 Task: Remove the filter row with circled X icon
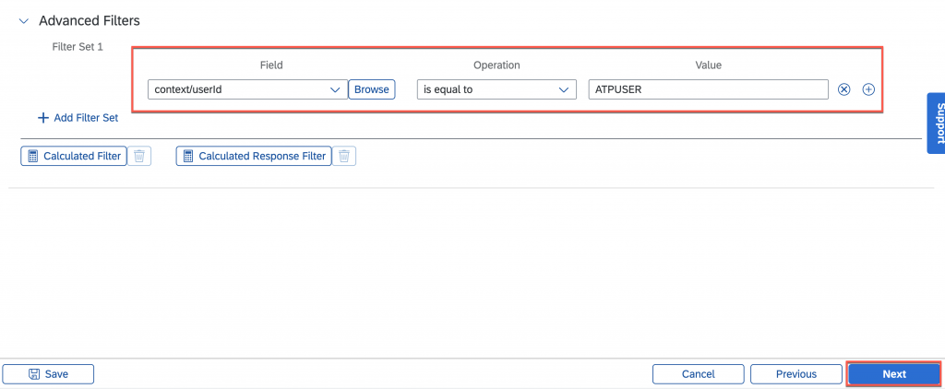(x=843, y=89)
